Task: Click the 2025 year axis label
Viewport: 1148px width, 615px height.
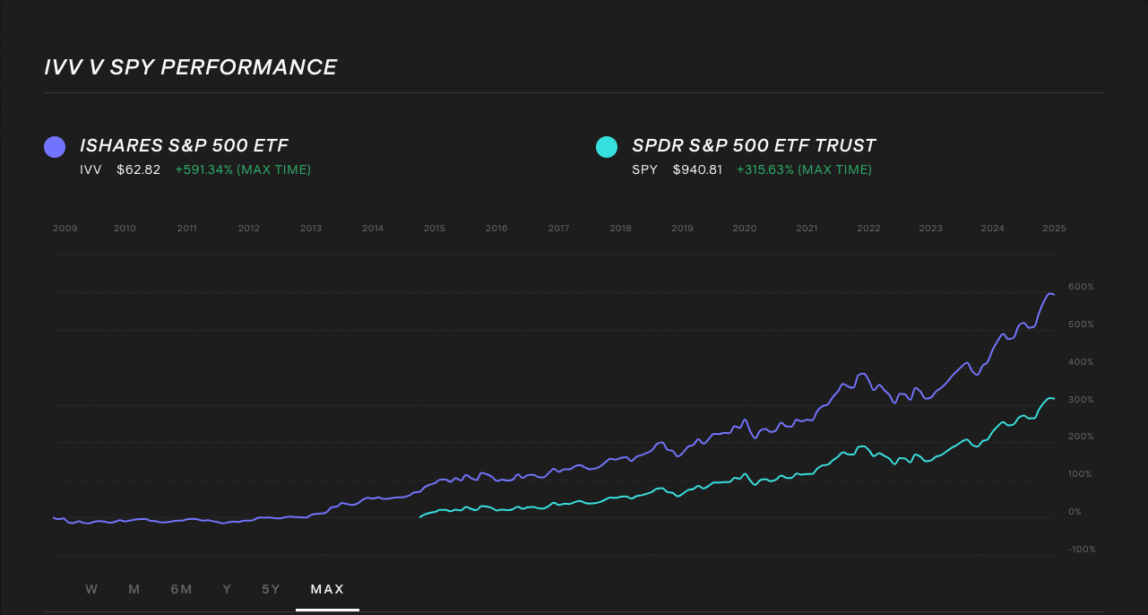Action: [1054, 228]
